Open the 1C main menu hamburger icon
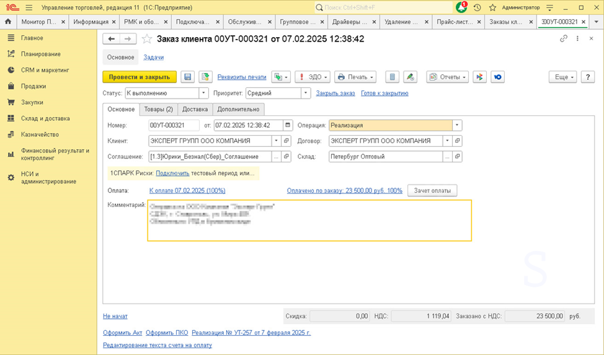 click(x=29, y=7)
